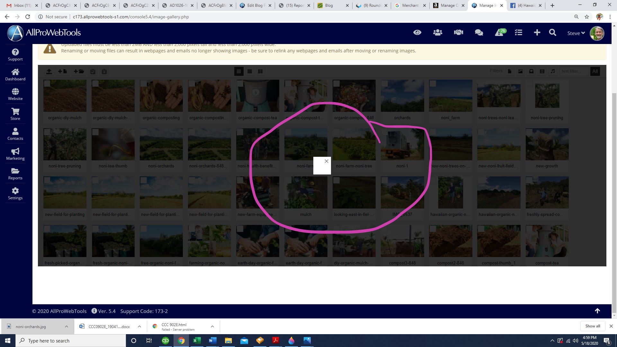Click the users group icon in header
Screen dimensions: 617x347
tap(438, 32)
